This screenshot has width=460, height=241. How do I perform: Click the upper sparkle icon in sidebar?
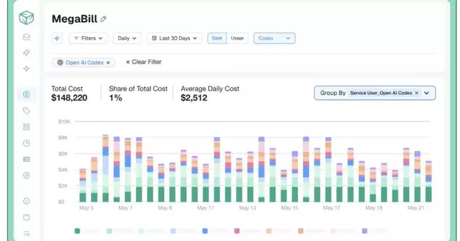click(x=26, y=52)
